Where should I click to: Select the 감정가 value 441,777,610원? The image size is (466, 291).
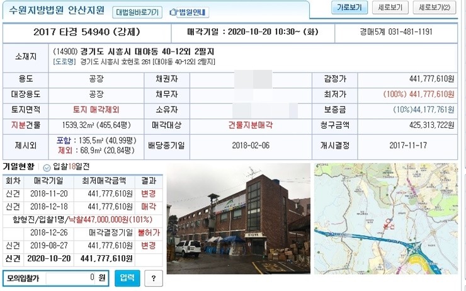[x=431, y=79]
